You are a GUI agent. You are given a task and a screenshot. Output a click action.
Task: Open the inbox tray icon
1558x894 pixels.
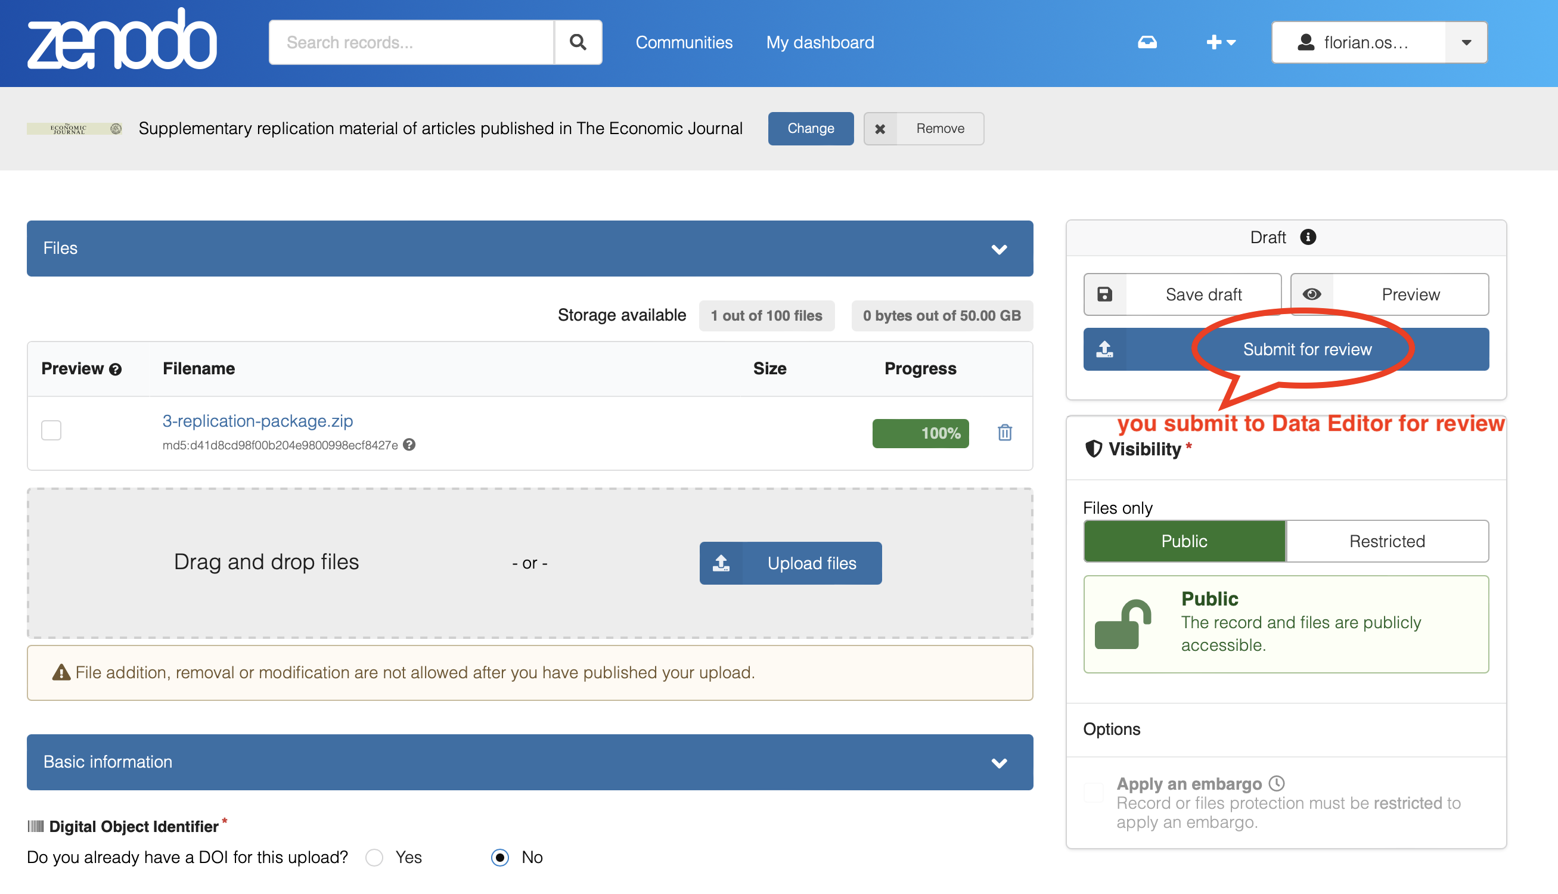pyautogui.click(x=1147, y=42)
